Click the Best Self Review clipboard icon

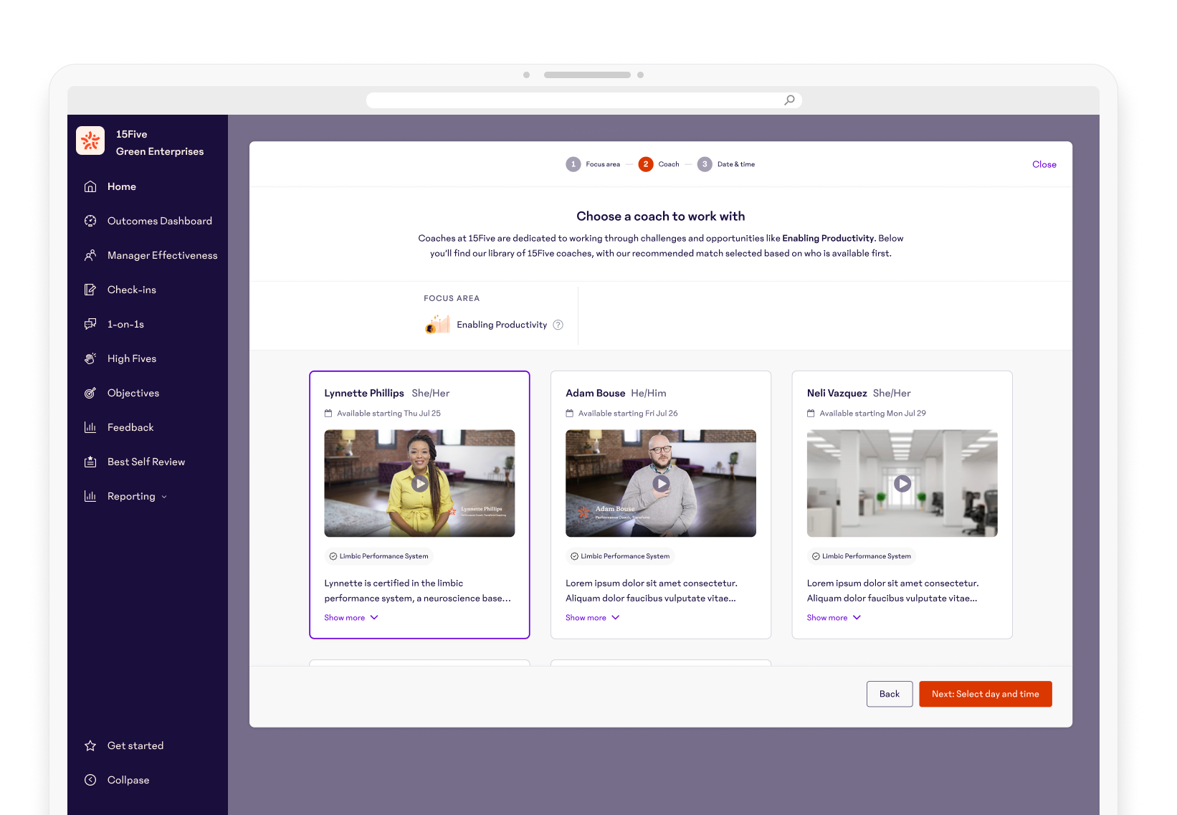[90, 462]
